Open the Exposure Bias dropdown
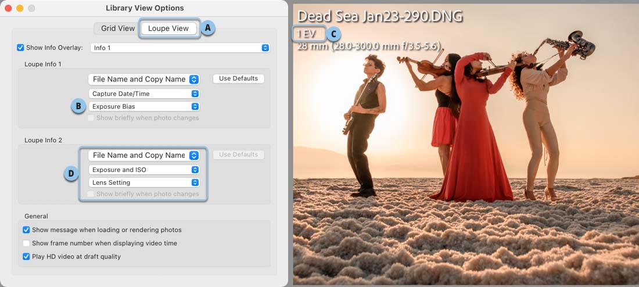639x287 pixels. (144, 106)
